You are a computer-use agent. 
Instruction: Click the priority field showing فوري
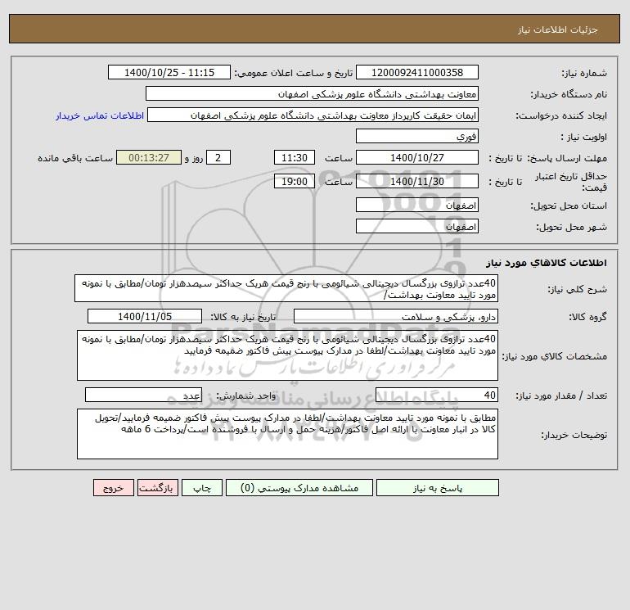tap(417, 136)
